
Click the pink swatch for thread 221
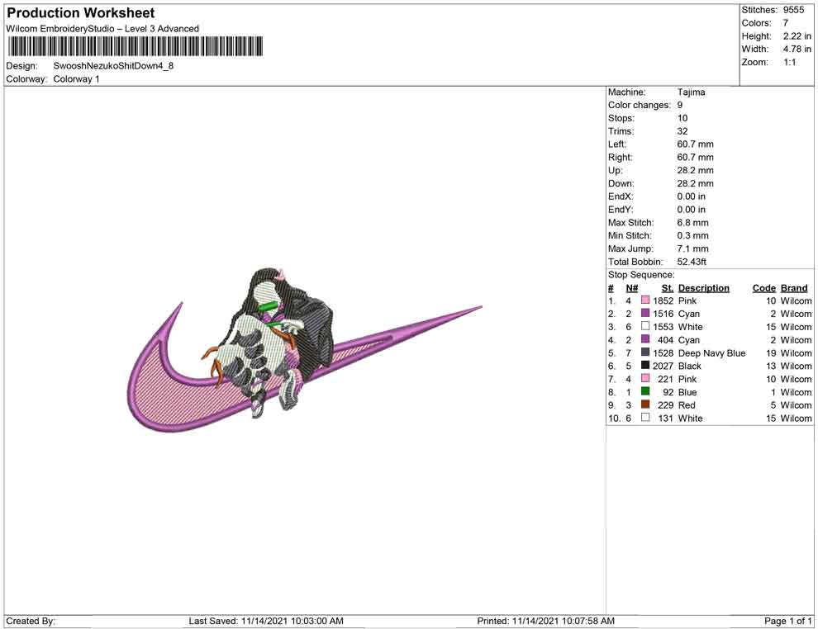click(x=645, y=378)
